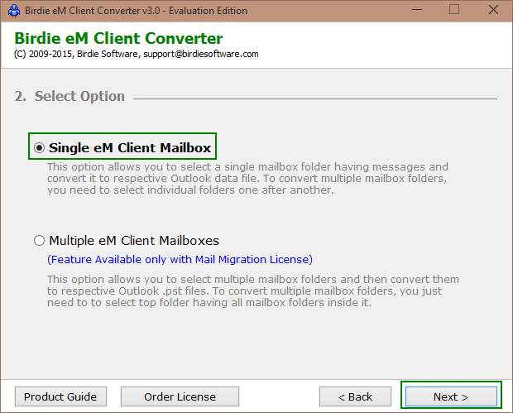Close the Birdie eM Client Converter window
The width and height of the screenshot is (513, 413).
pos(493,10)
